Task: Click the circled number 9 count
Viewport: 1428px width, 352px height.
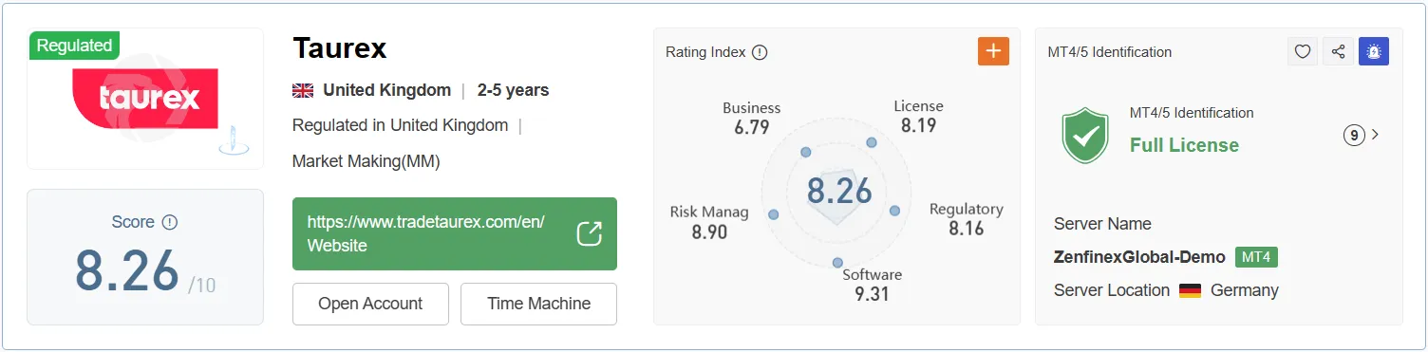Action: tap(1354, 135)
